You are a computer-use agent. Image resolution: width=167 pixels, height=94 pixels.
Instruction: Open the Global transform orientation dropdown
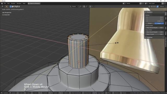coord(74,7)
